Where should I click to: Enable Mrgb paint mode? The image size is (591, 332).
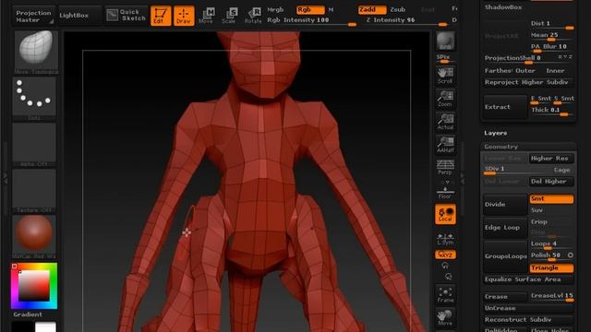(275, 9)
